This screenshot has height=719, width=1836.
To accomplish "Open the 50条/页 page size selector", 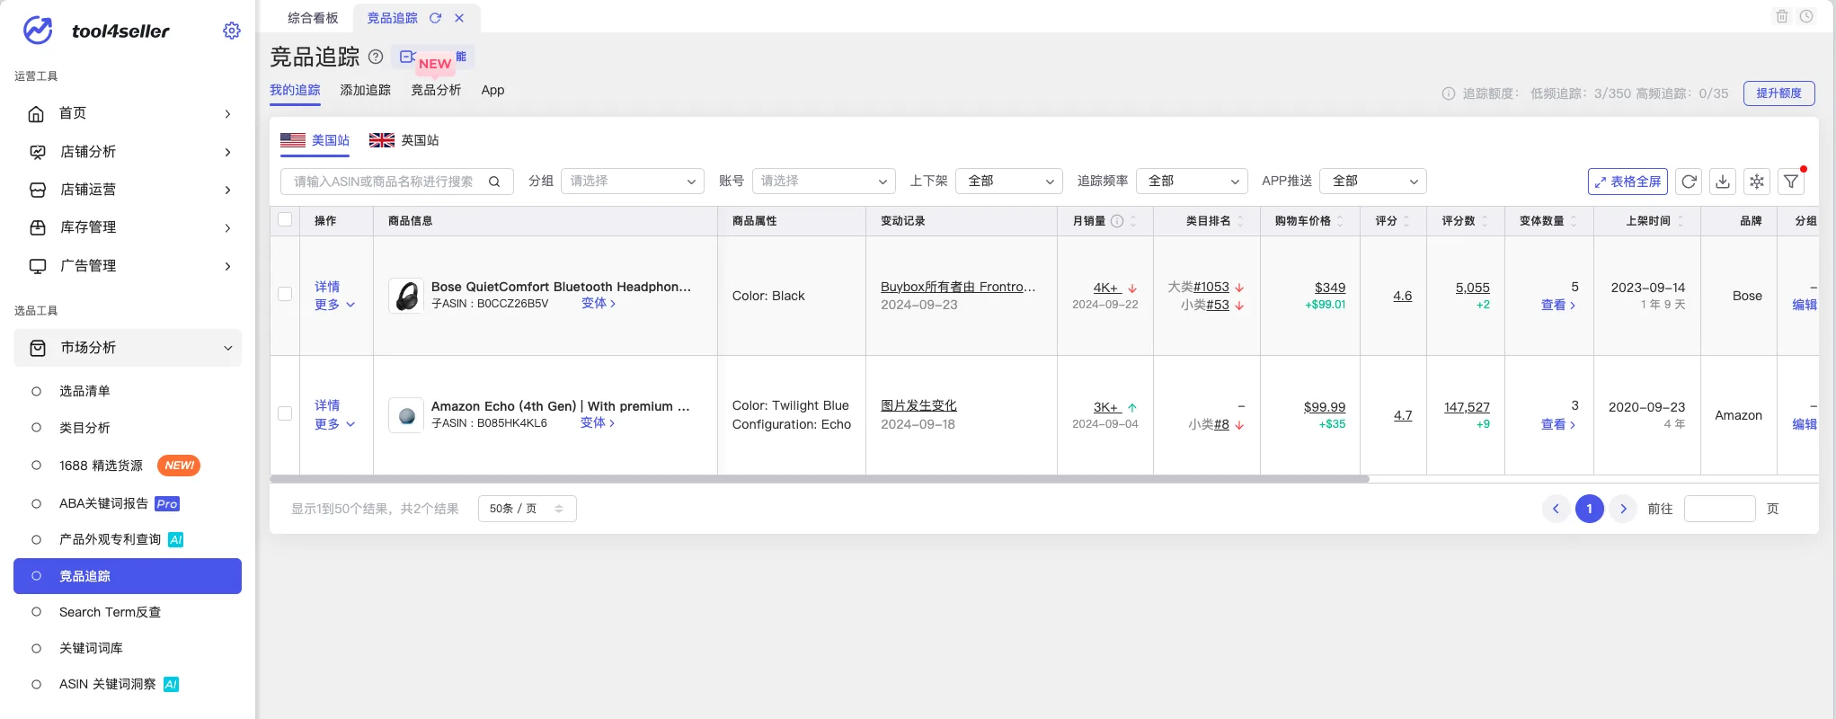I will [528, 509].
